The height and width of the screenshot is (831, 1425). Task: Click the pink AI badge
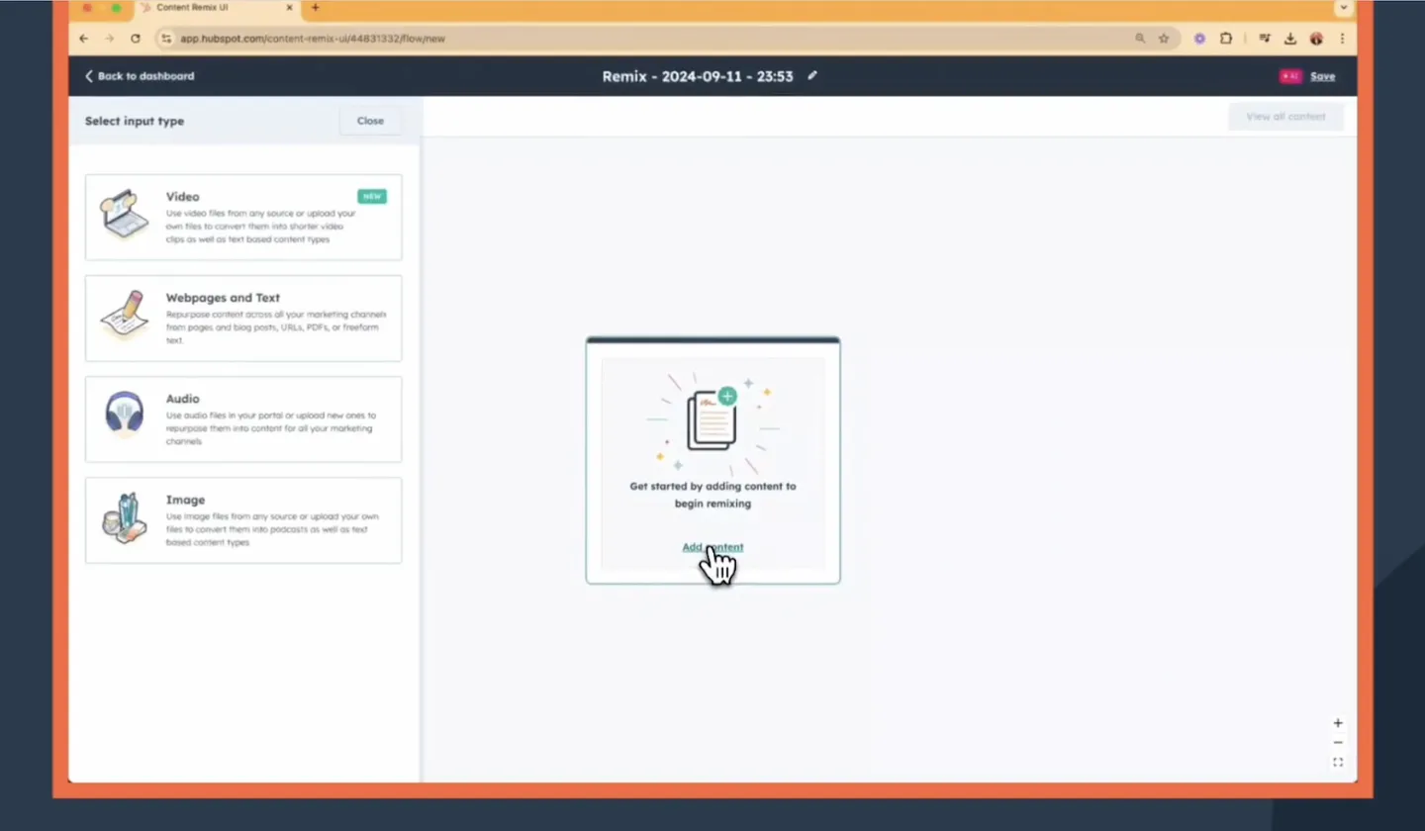[x=1290, y=76]
